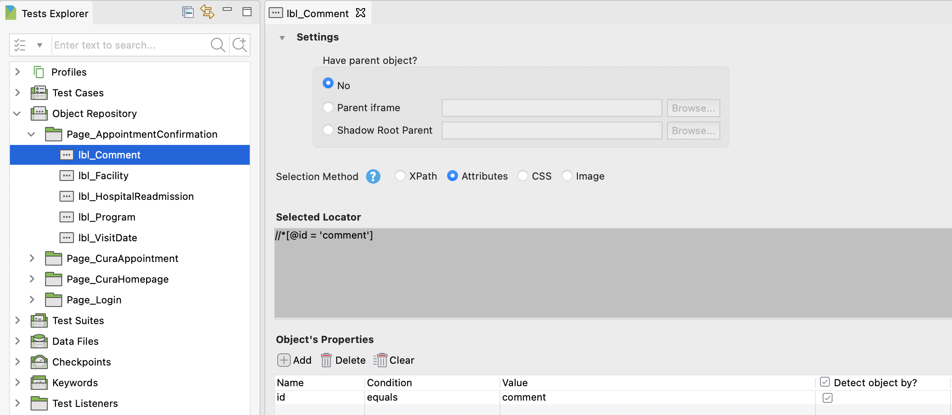
Task: Collapse the Object Repository node
Action: (18, 113)
